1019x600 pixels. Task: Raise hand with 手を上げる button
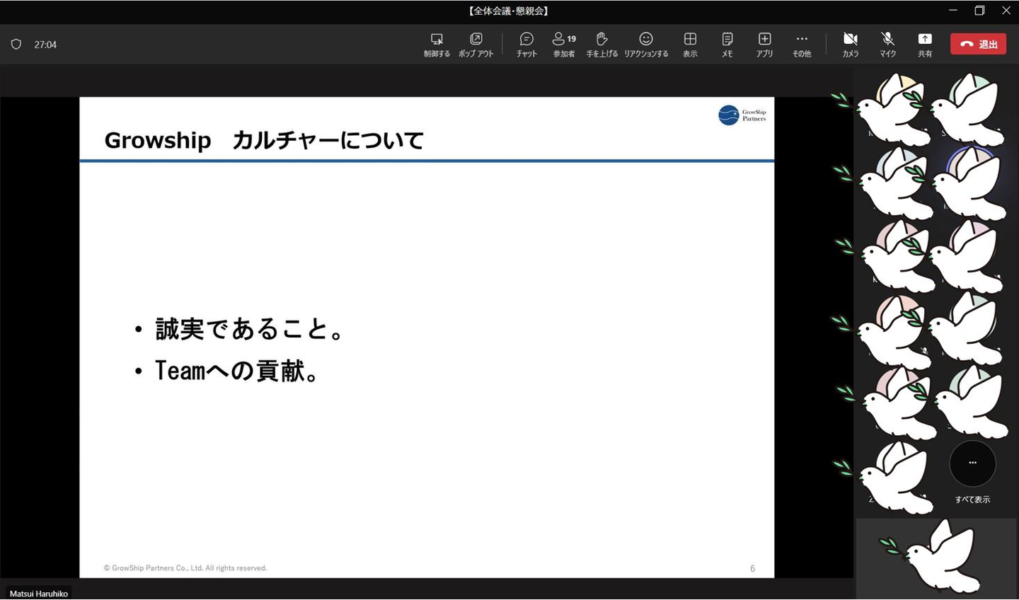601,44
